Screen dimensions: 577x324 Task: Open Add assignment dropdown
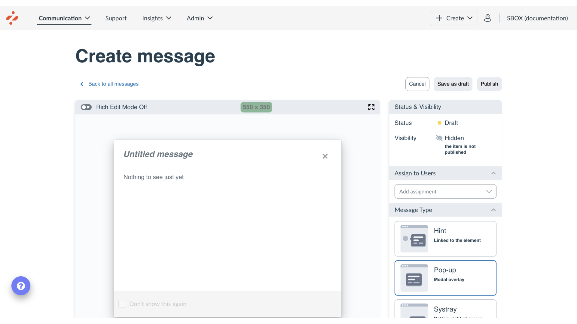[x=445, y=191]
